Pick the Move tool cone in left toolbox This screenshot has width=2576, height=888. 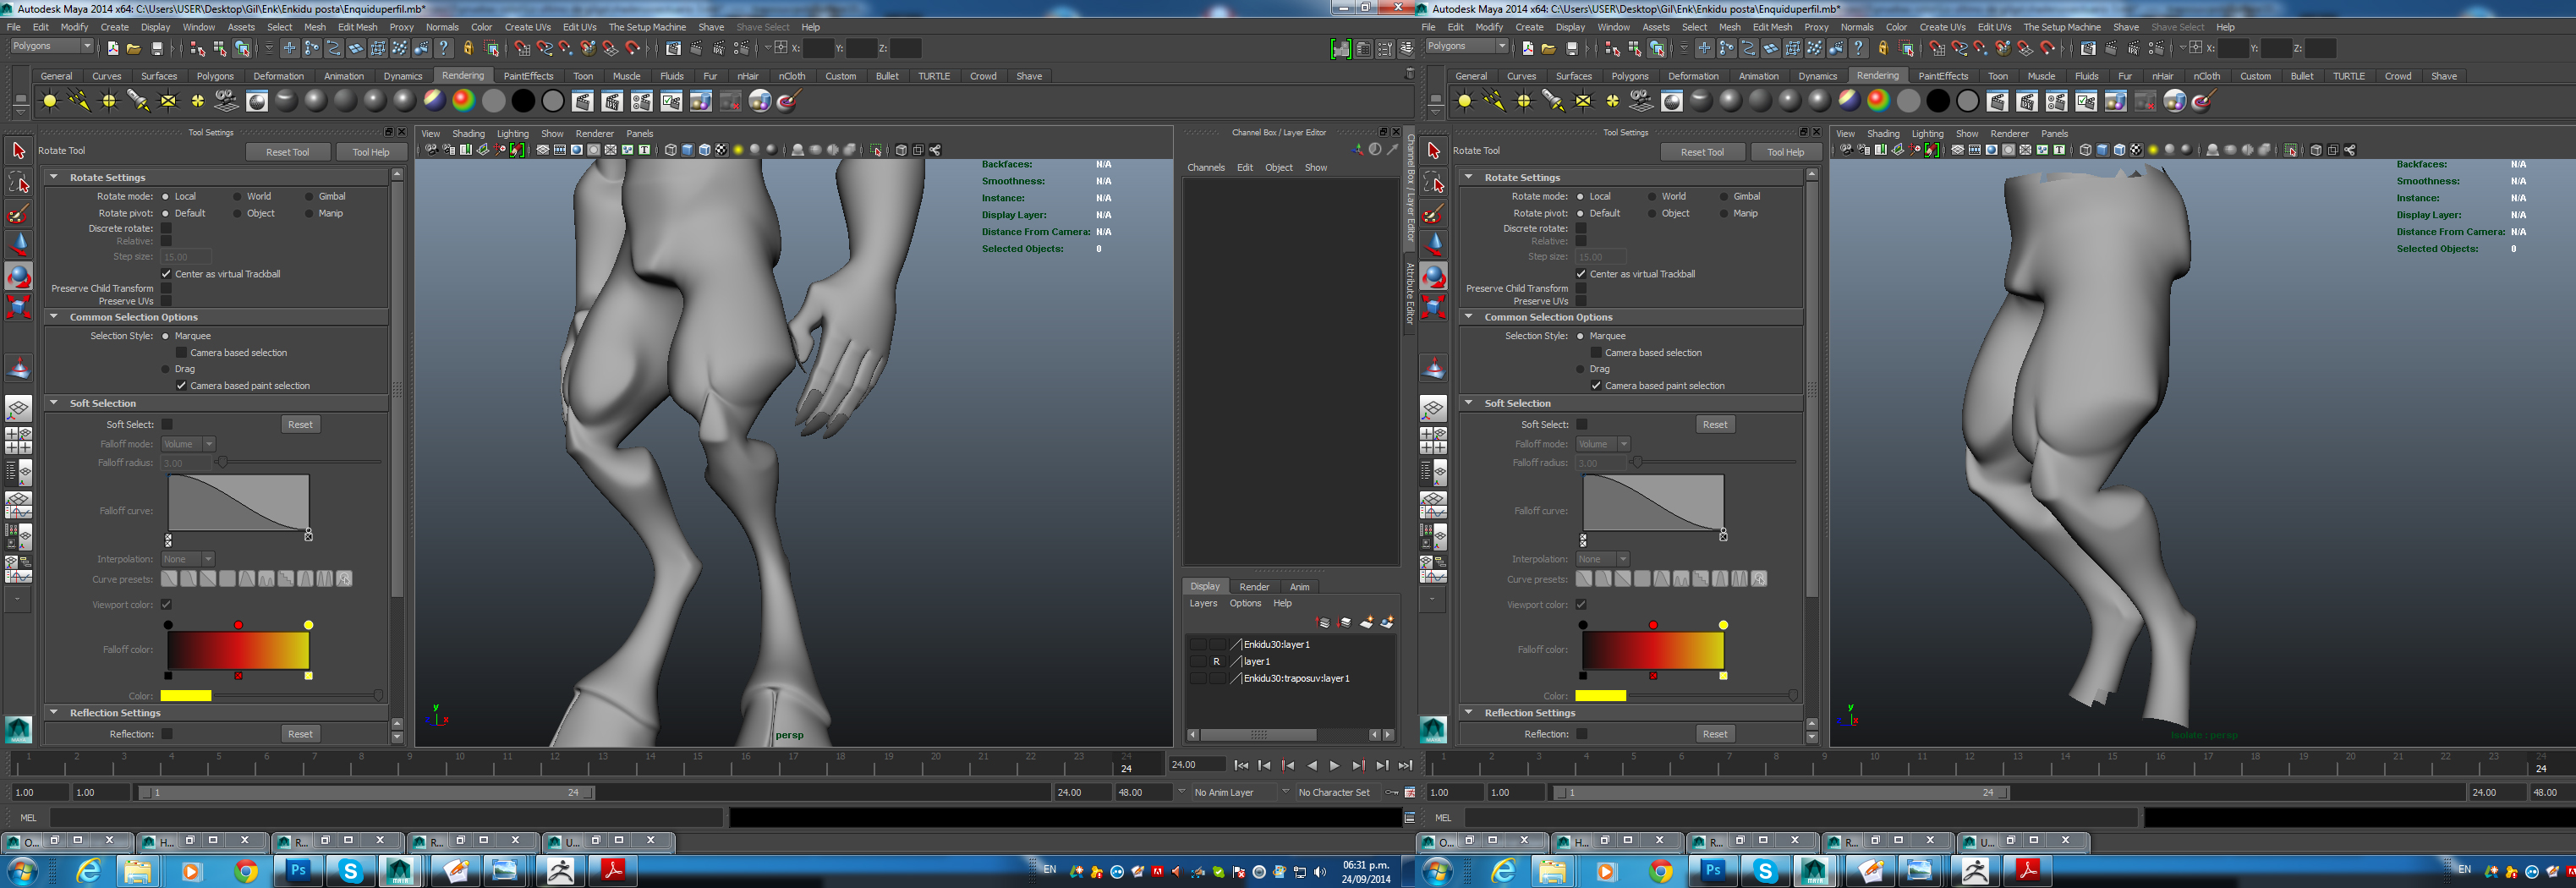[x=19, y=244]
